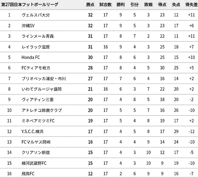
Task: Select the クリアソン新宿 team row
Action: coord(99,152)
